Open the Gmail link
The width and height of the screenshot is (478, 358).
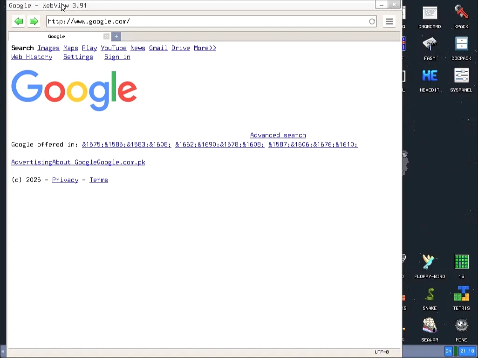click(x=158, y=48)
